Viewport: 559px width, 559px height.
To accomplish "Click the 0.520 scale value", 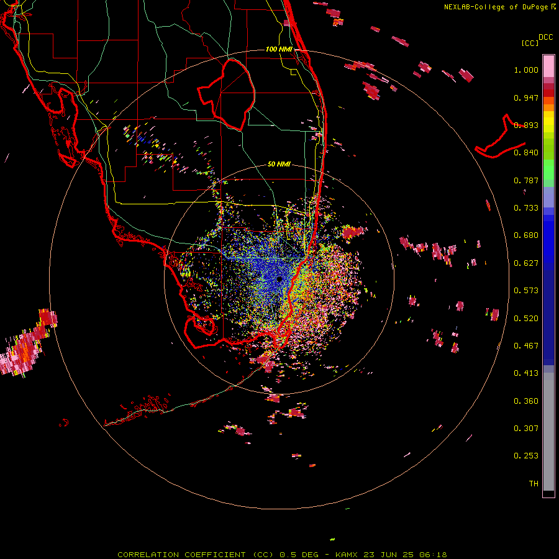I will click(x=526, y=319).
